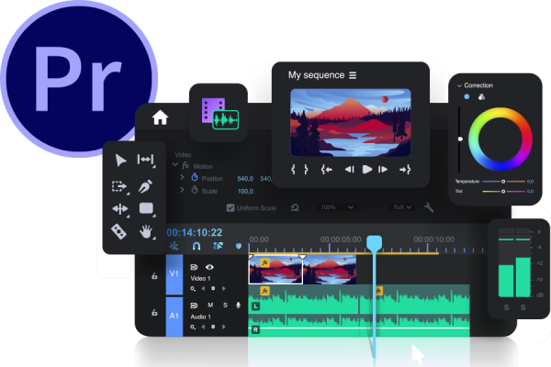The width and height of the screenshot is (551, 367).
Task: Toggle Video 1 track visibility eye
Action: (209, 267)
